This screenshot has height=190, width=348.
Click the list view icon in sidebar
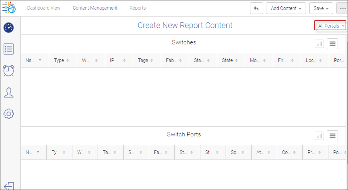9,49
